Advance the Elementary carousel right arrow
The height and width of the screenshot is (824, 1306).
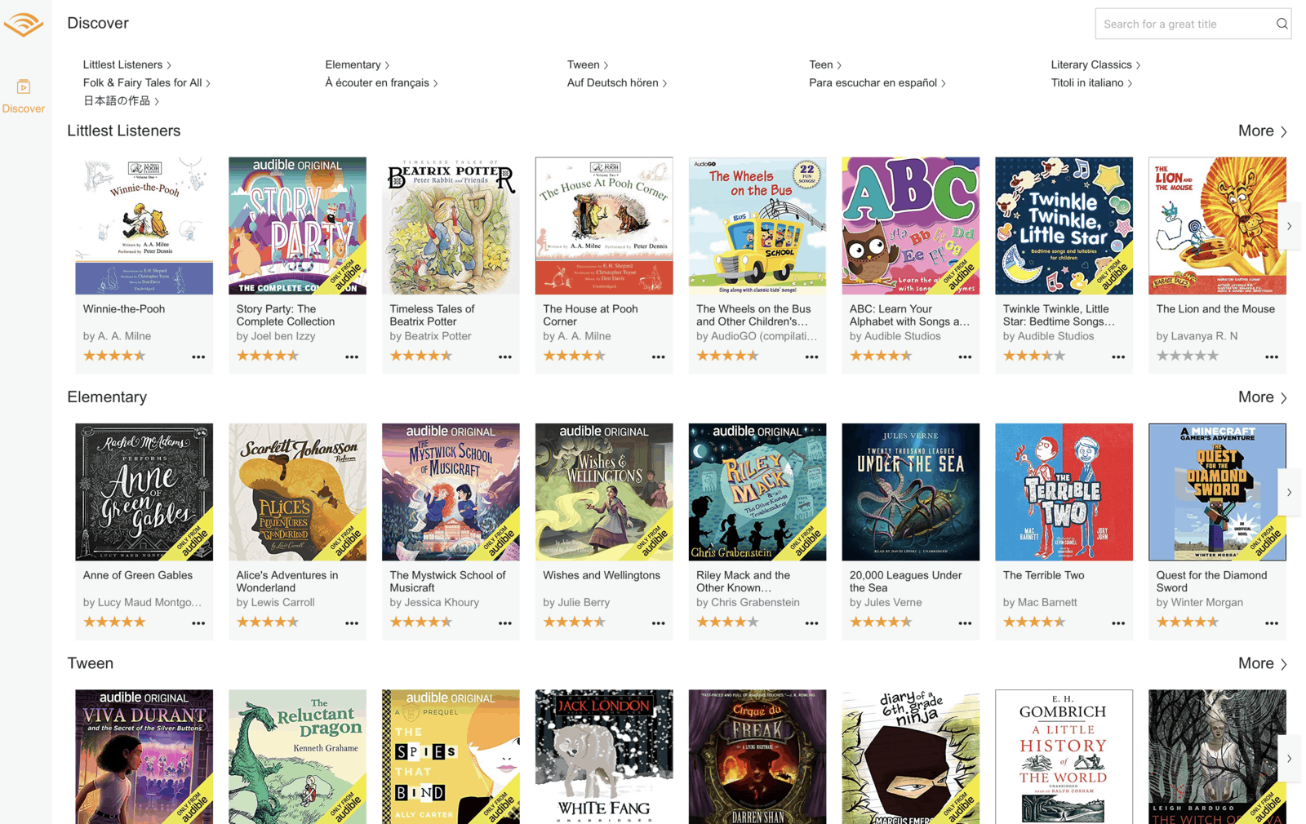1289,492
